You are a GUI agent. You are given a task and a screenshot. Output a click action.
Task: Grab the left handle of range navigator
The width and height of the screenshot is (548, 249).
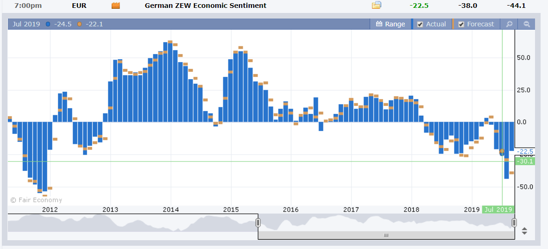258,223
